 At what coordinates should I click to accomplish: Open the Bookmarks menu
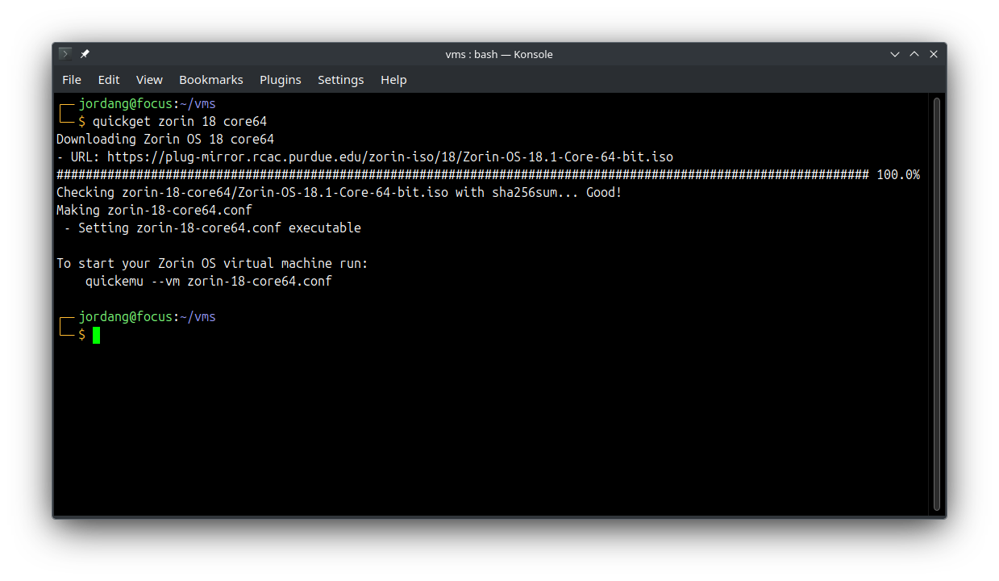pyautogui.click(x=211, y=80)
